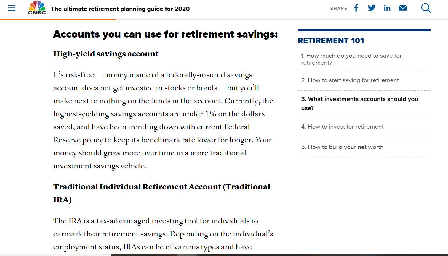448x256 pixels.
Task: Click the "Accounts you can use" main heading
Action: [165, 34]
